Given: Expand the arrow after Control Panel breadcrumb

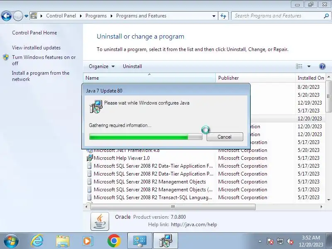Looking at the screenshot, I should tap(81, 16).
